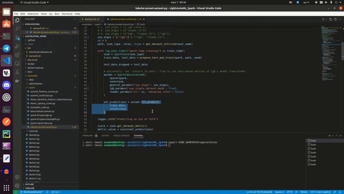Click the notifications bell in status bar
This screenshot has height=194, width=344.
340,192
